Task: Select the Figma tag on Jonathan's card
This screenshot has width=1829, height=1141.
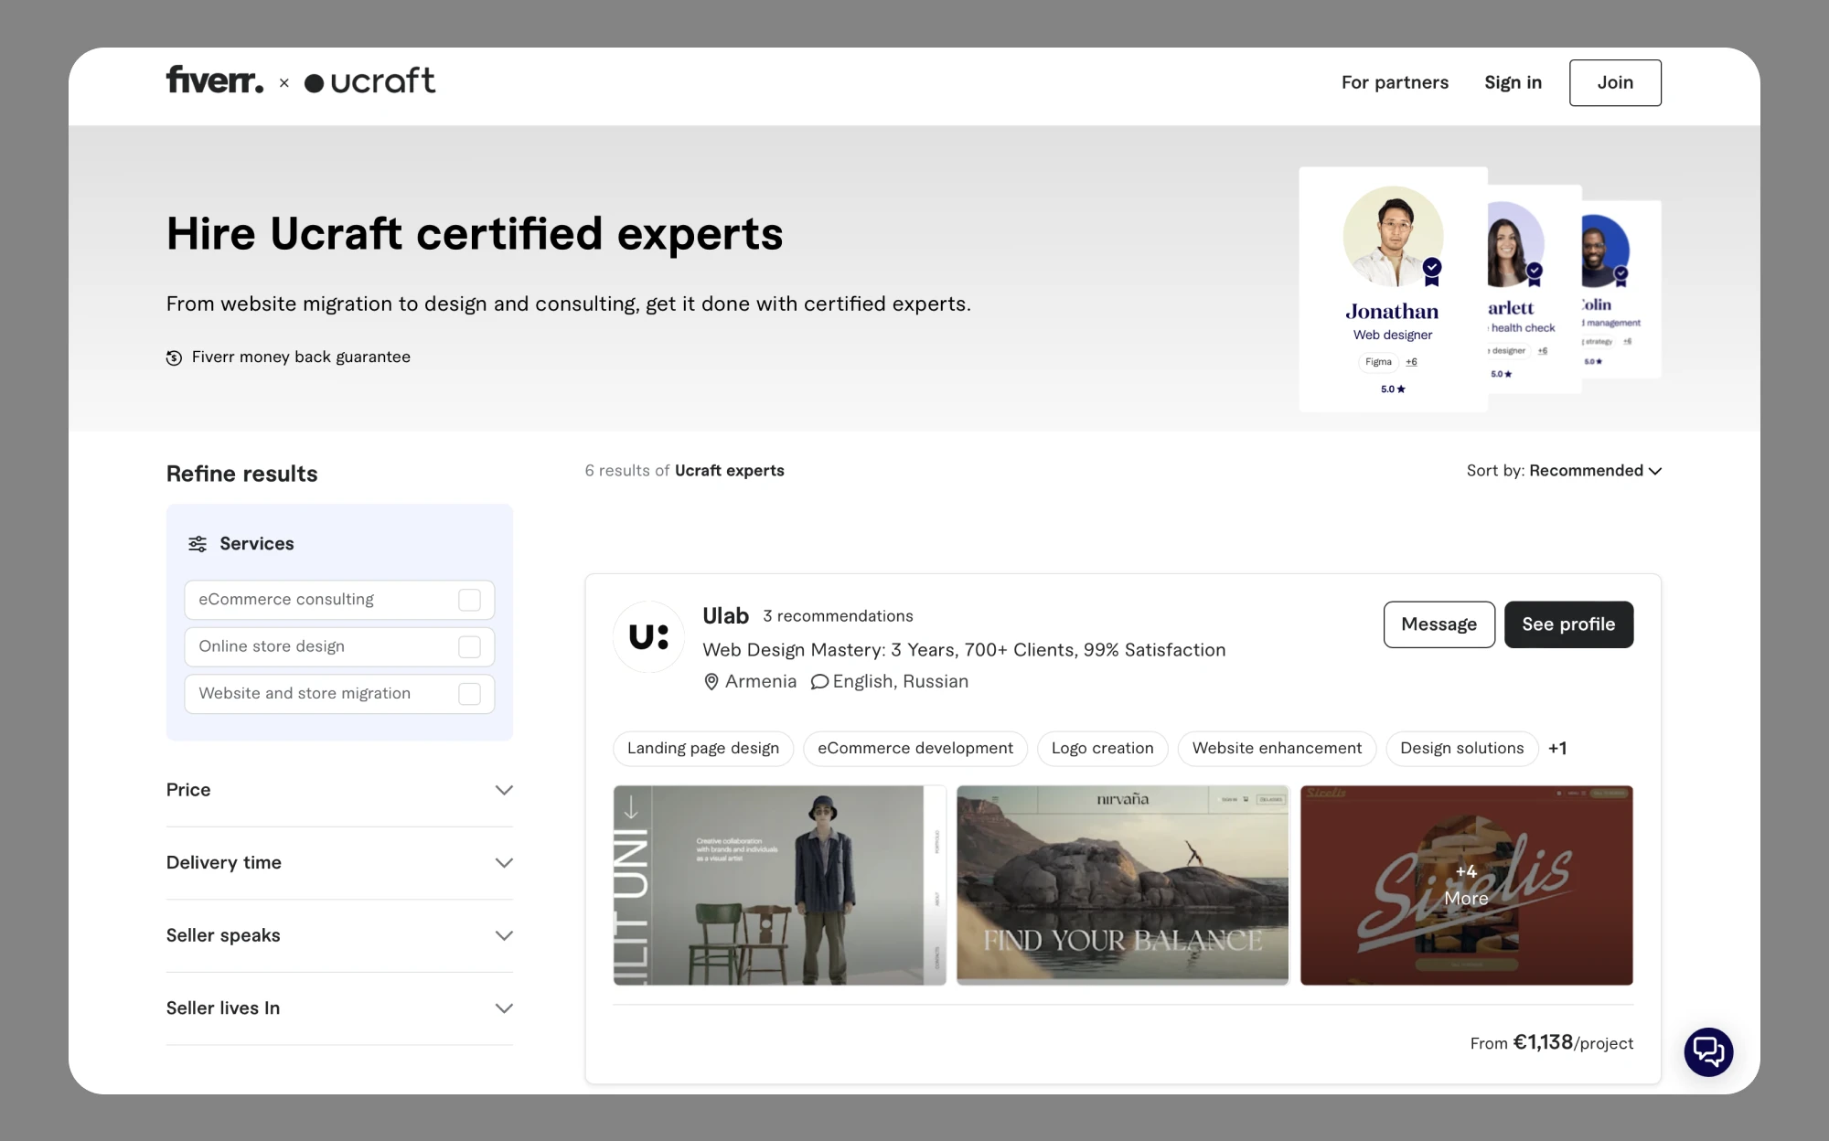Action: click(1378, 362)
